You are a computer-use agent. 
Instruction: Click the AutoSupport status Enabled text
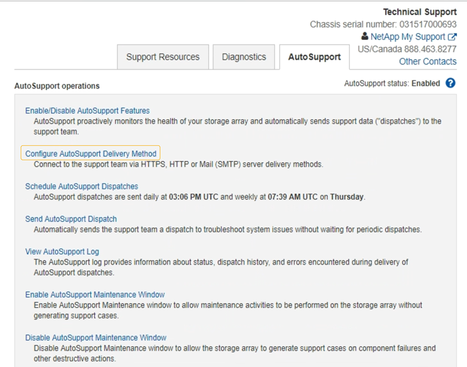(425, 83)
